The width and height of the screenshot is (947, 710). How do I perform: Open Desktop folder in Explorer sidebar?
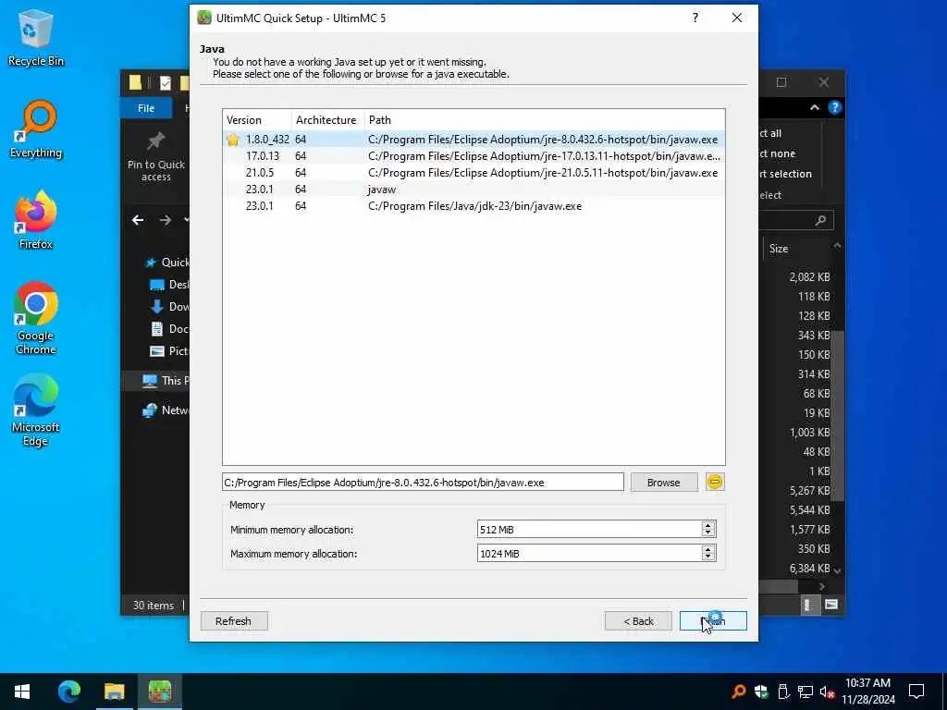tap(170, 285)
